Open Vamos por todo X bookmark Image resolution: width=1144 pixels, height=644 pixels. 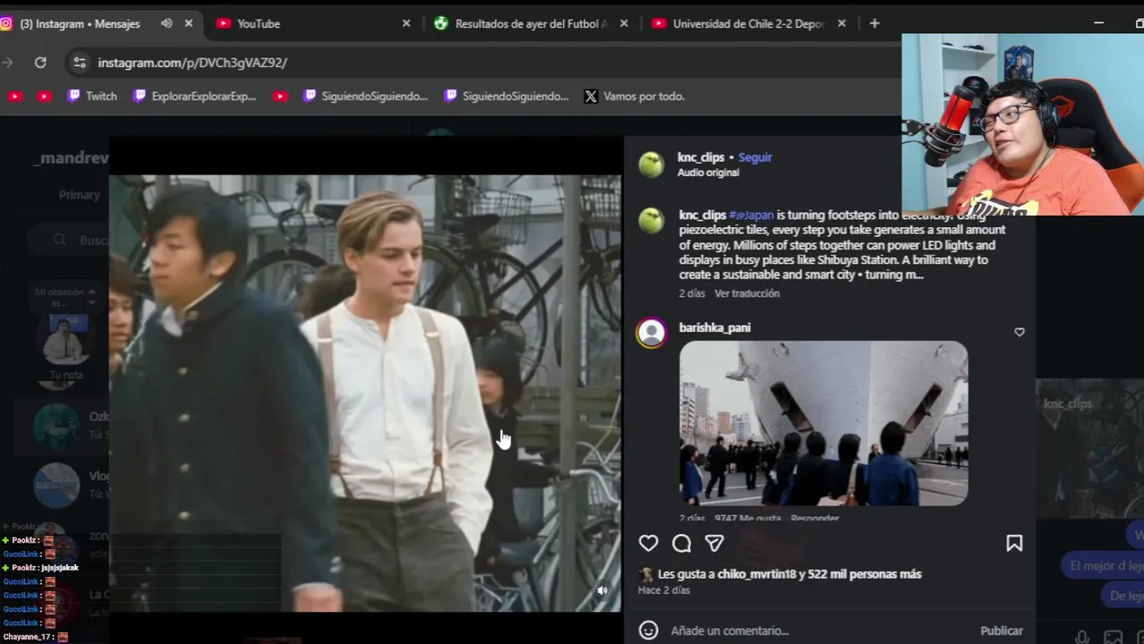click(635, 96)
